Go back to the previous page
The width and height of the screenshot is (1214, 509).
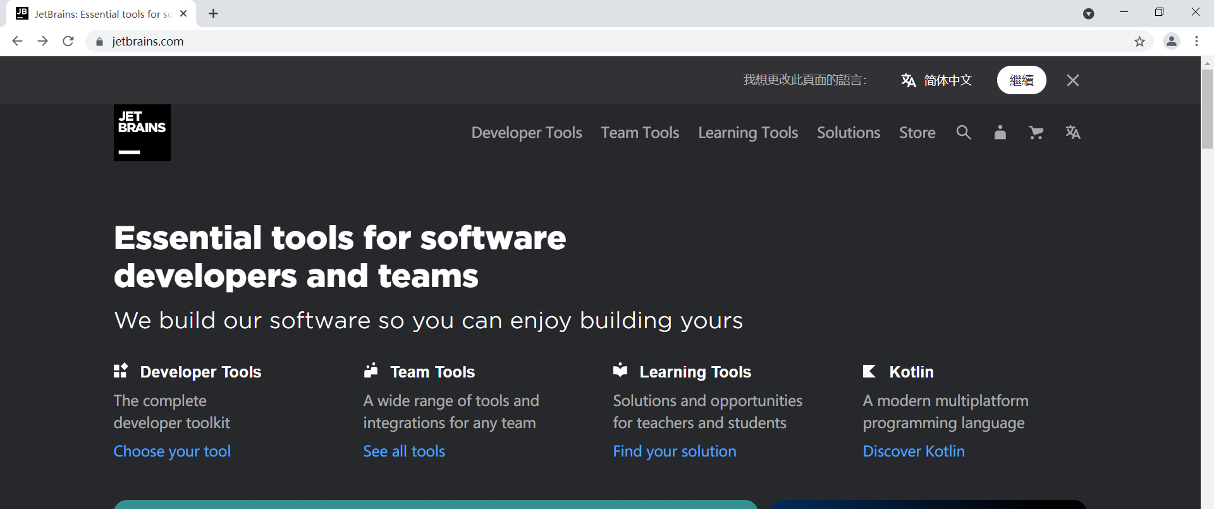pyautogui.click(x=17, y=41)
